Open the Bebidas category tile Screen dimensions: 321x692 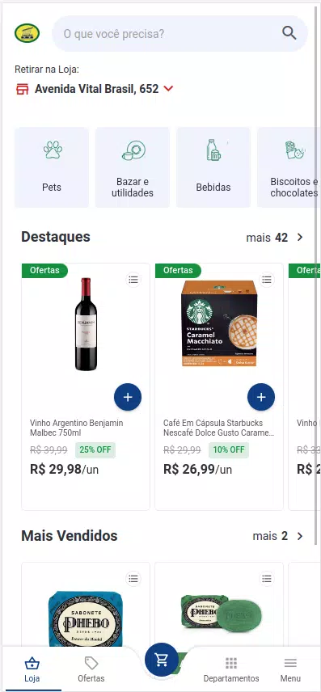pos(213,167)
